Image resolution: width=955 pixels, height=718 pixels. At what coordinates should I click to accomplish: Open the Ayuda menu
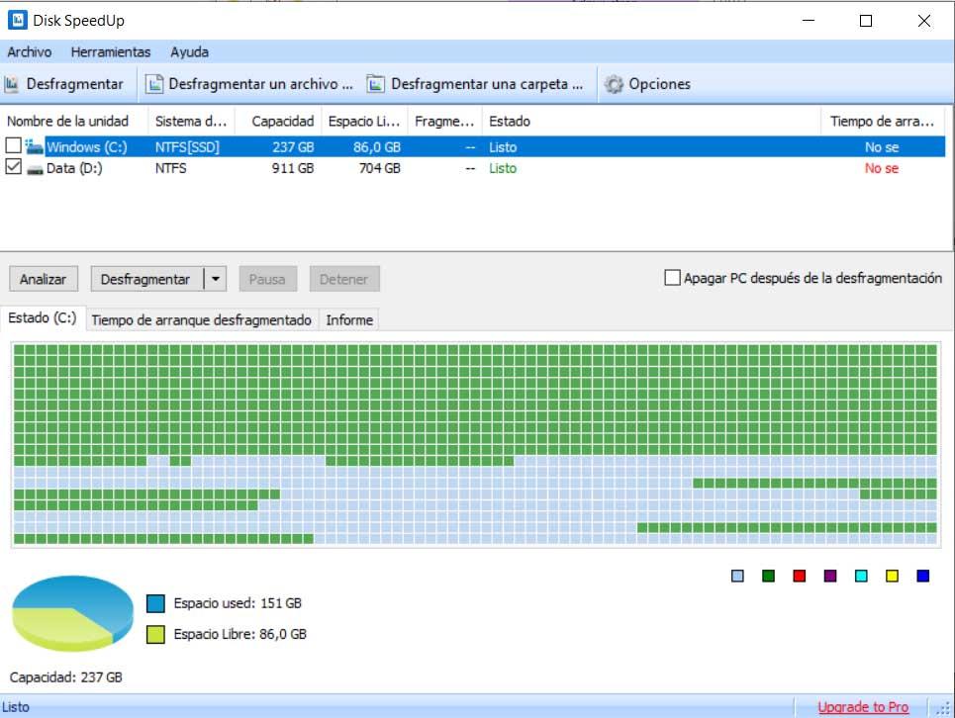[189, 52]
